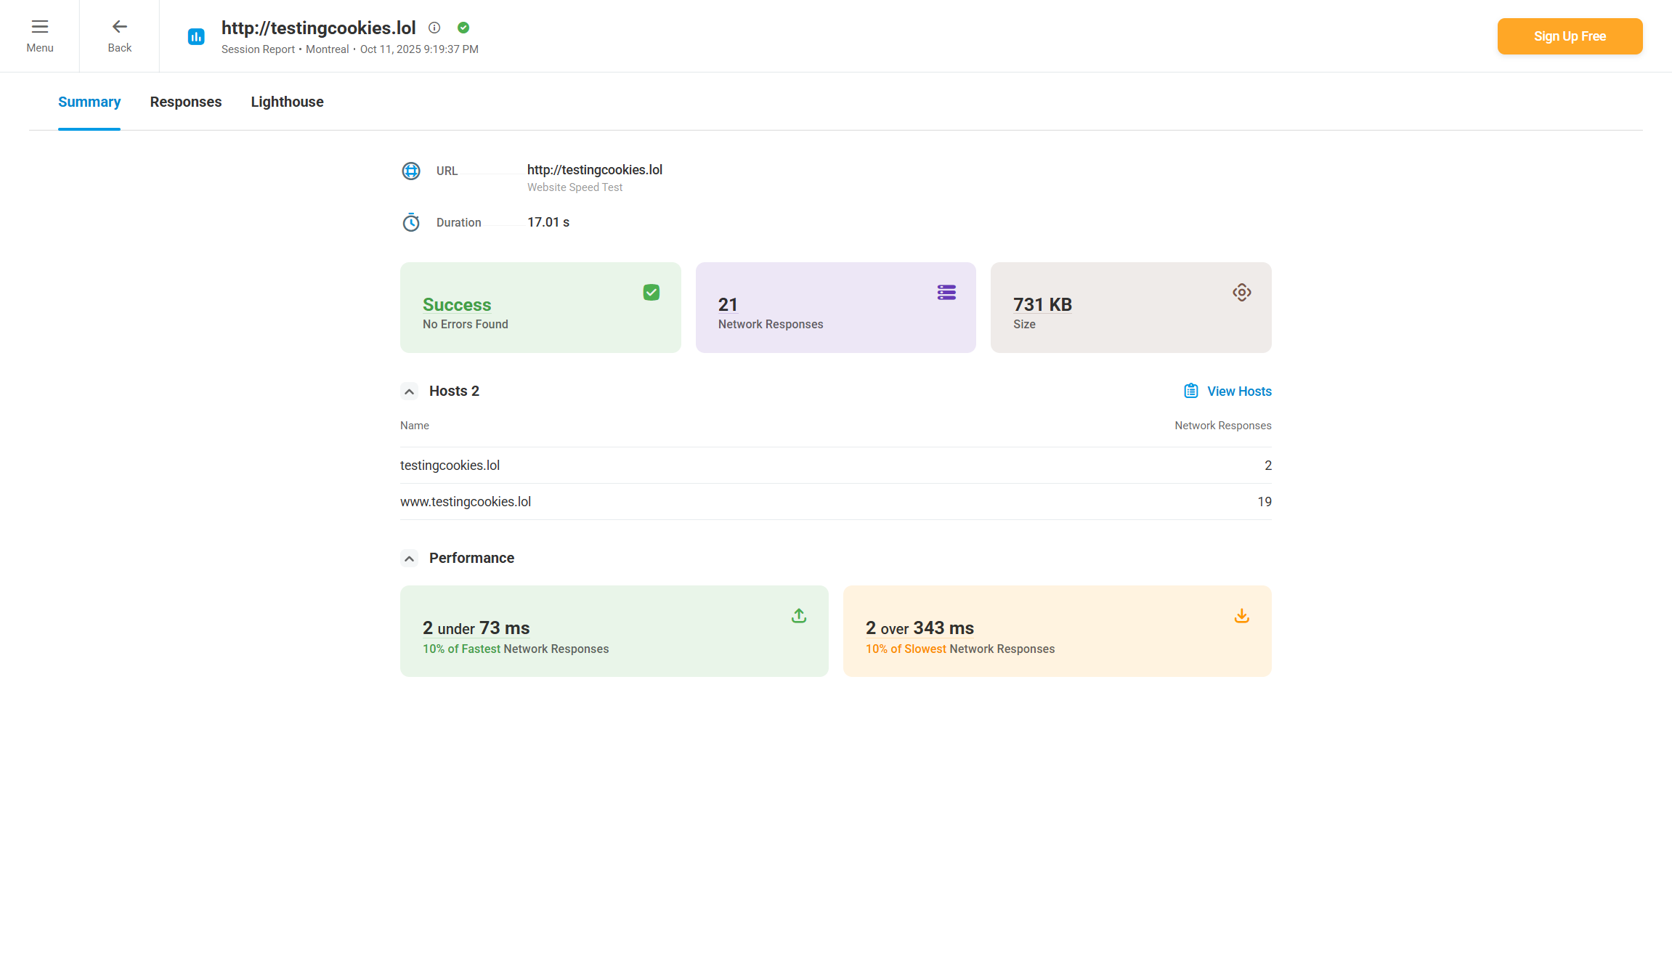Viewport: 1672px width, 966px height.
Task: Click the Back arrow icon
Action: click(x=120, y=28)
